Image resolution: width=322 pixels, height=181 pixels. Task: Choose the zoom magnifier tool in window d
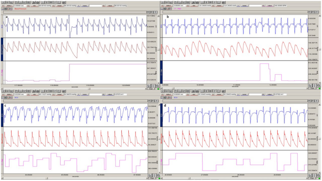(x=319, y=175)
